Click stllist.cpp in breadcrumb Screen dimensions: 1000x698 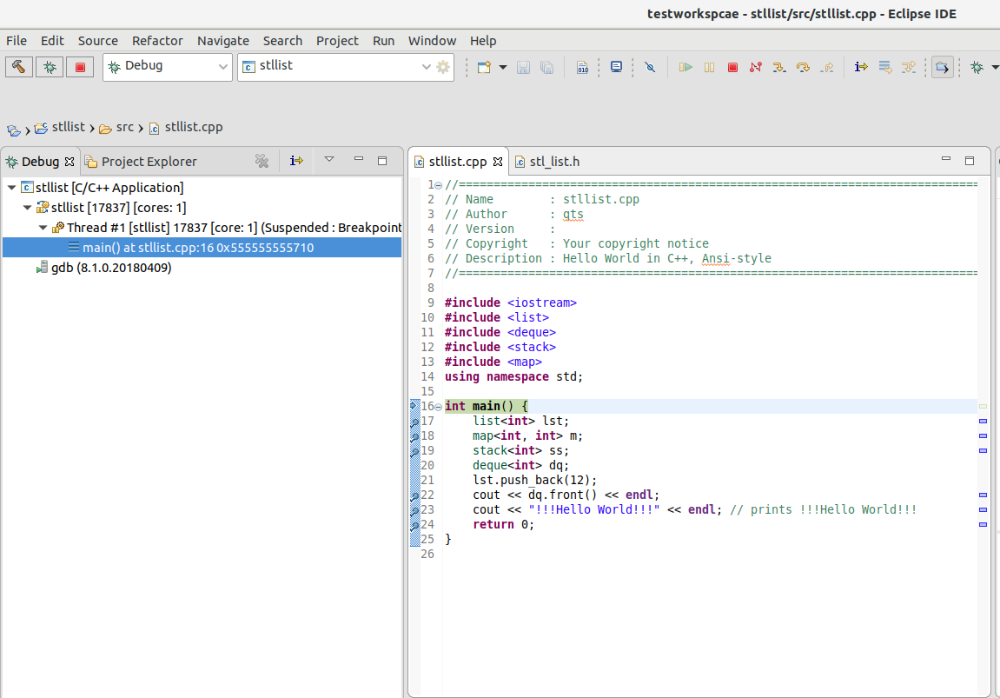pos(186,127)
